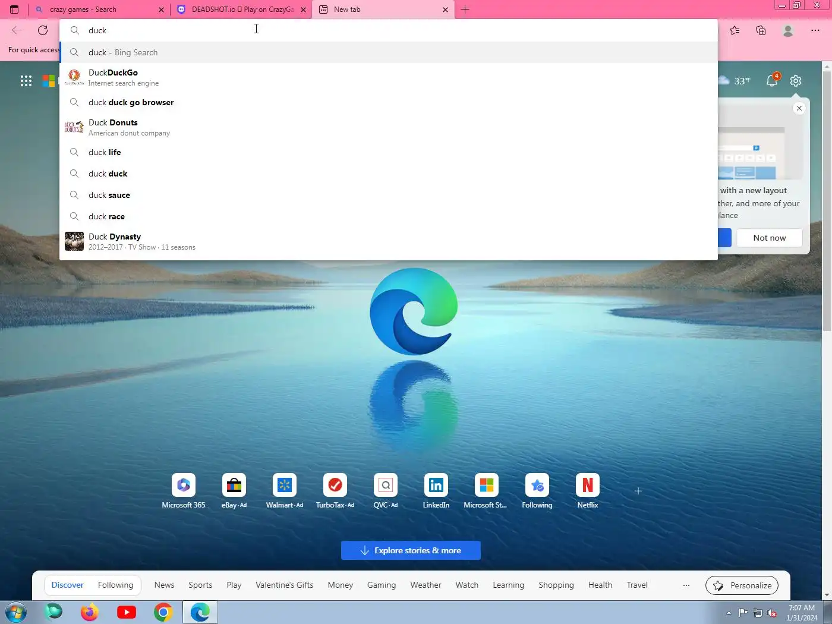The image size is (832, 624).
Task: Open the Microsoft 365 quick link
Action: (184, 491)
